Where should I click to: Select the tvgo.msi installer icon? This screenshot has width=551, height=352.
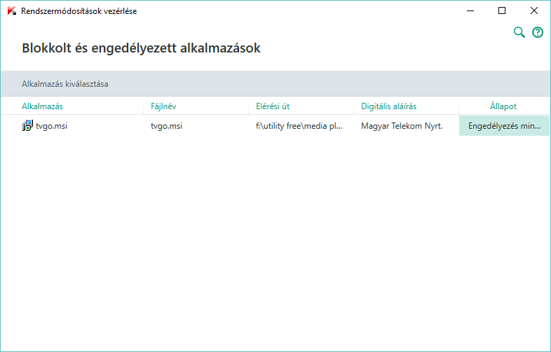[27, 126]
